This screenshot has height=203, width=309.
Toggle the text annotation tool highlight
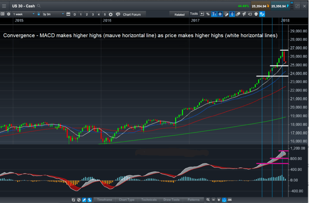tap(213, 14)
